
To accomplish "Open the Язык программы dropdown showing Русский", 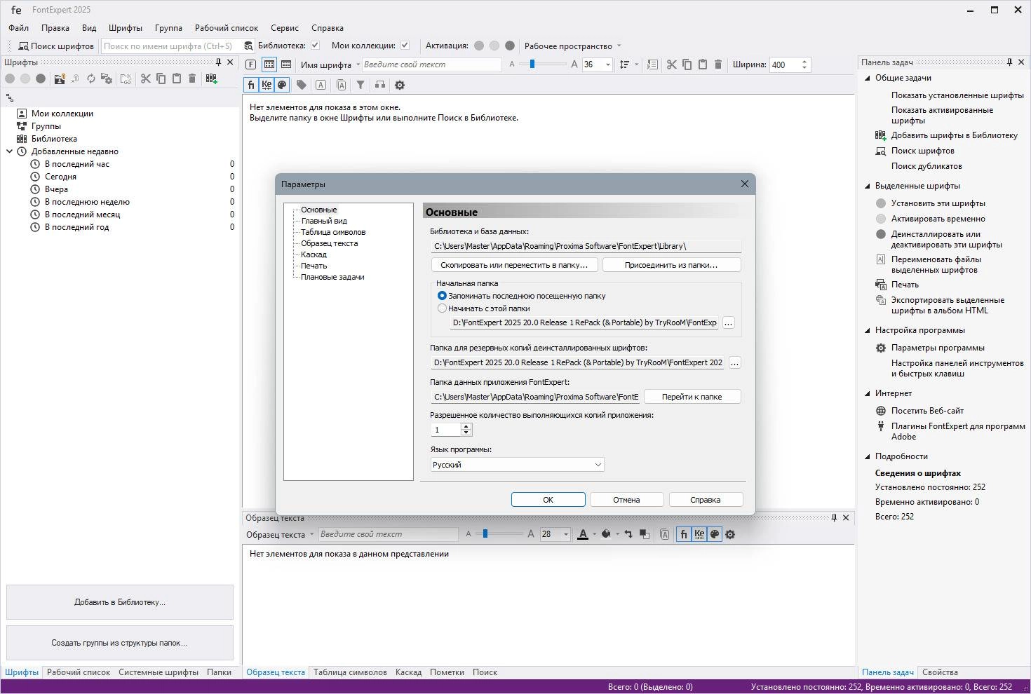I will [x=517, y=465].
